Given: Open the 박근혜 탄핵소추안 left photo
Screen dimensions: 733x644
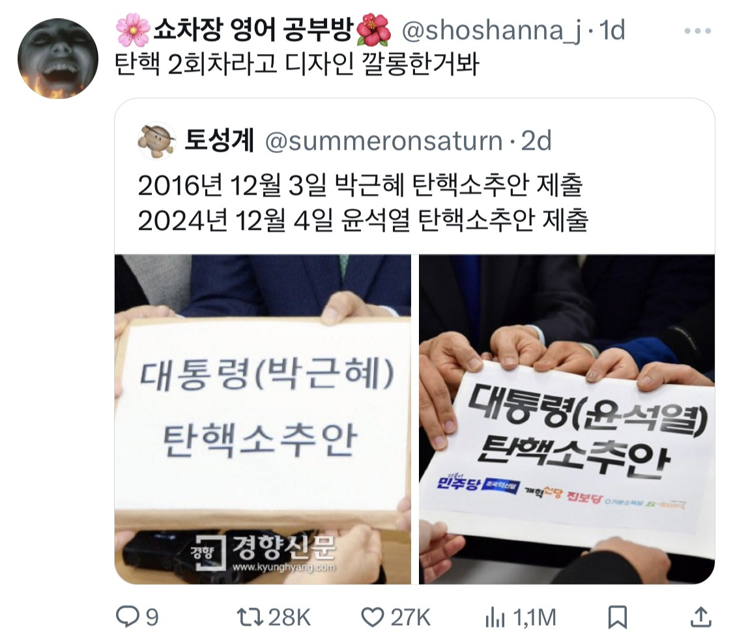Looking at the screenshot, I should pos(263,419).
